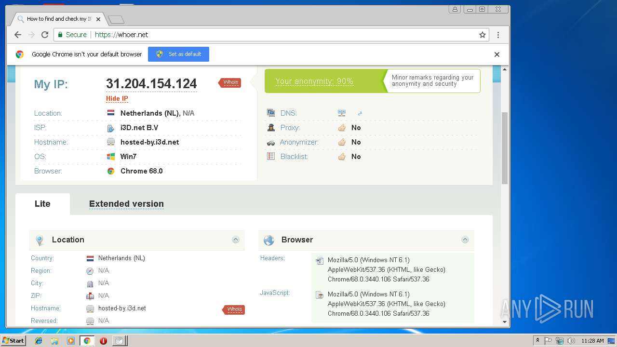Go back using the browser back arrow
Image resolution: width=617 pixels, height=347 pixels.
18,35
